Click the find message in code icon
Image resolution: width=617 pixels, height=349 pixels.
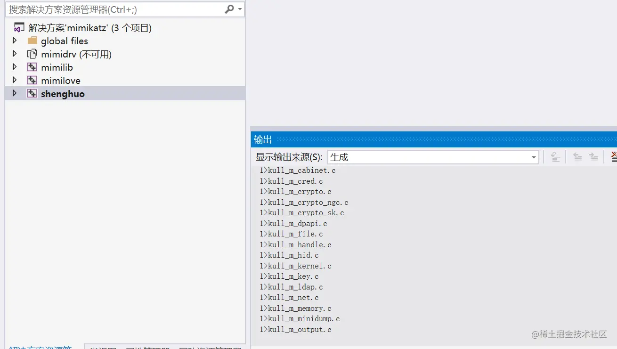pos(556,157)
